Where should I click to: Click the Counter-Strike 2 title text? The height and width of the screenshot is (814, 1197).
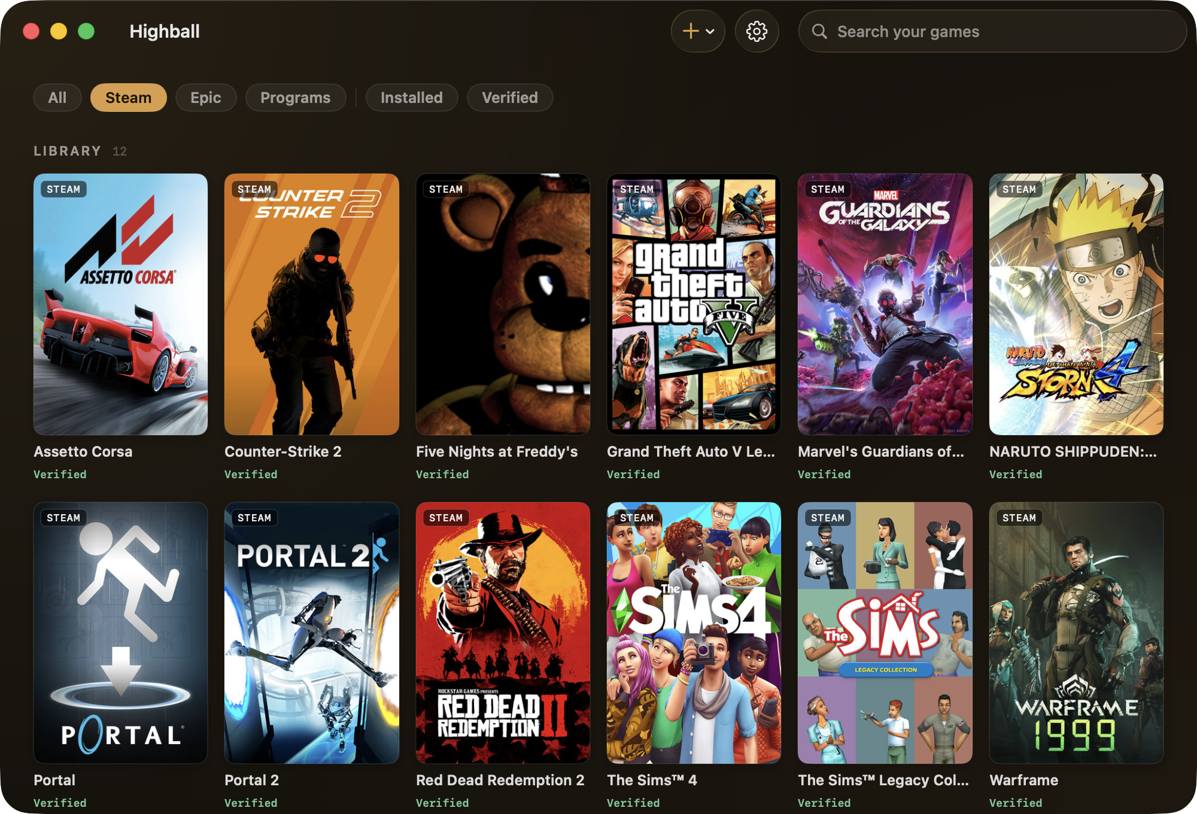pyautogui.click(x=283, y=451)
